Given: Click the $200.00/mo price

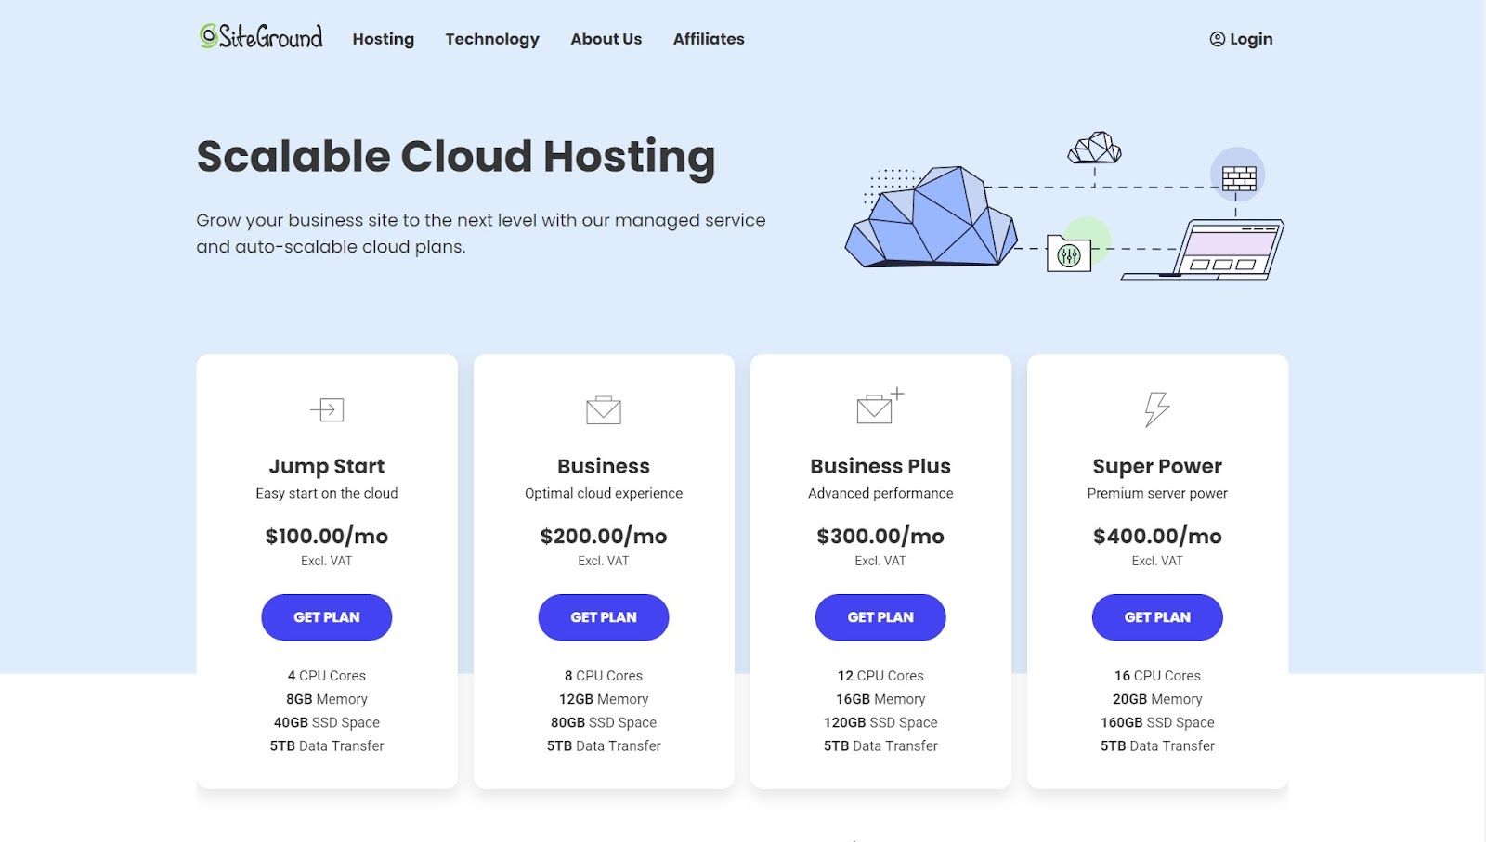Looking at the screenshot, I should click(x=604, y=536).
